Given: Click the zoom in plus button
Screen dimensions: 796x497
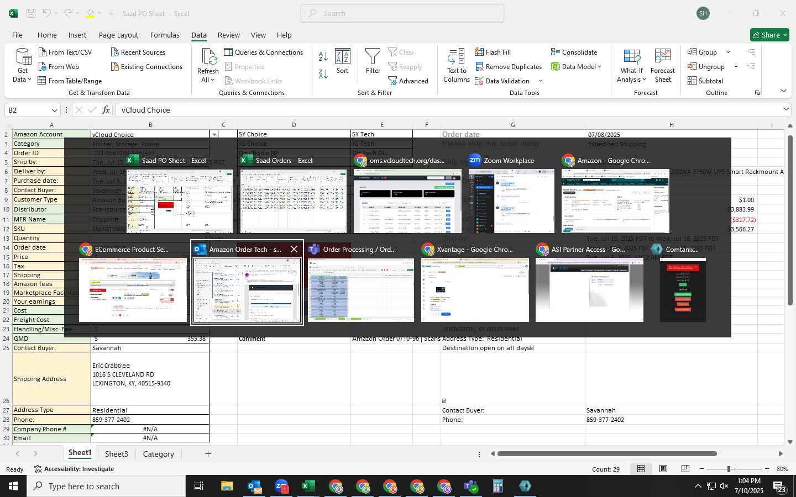Looking at the screenshot, I should [x=767, y=469].
